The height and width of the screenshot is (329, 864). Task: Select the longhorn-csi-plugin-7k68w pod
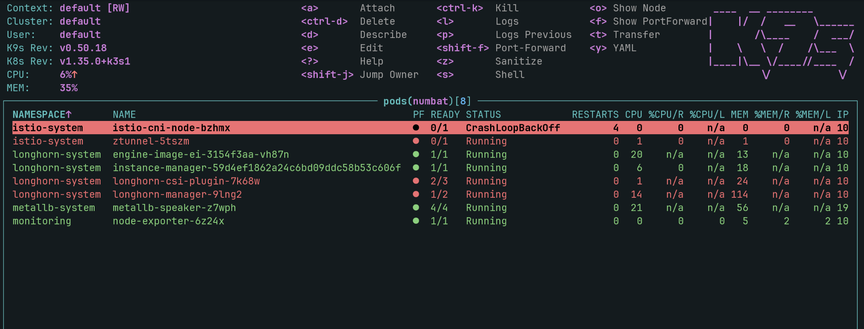click(186, 180)
